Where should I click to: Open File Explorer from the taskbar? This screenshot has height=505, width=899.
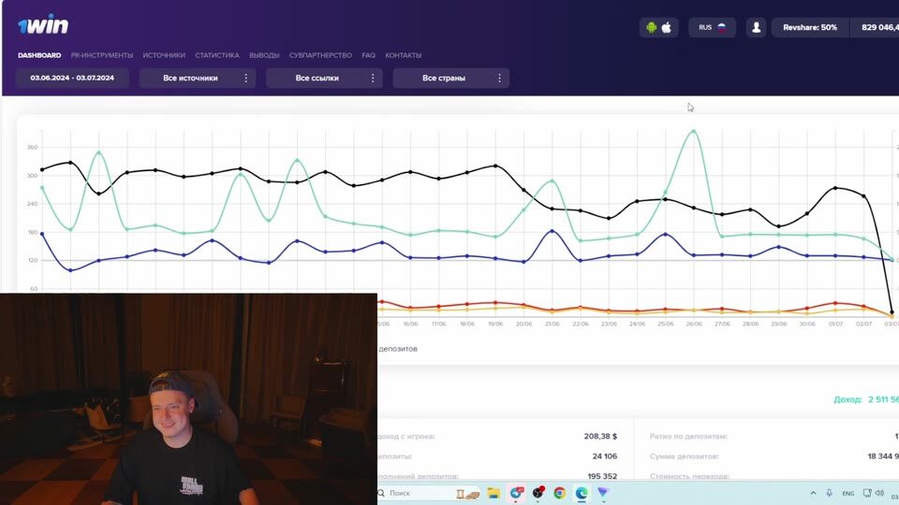(494, 493)
